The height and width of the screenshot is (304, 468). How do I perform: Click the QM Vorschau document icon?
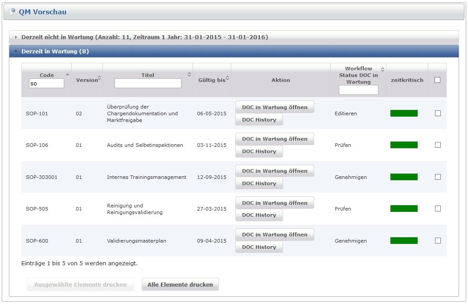(x=12, y=12)
